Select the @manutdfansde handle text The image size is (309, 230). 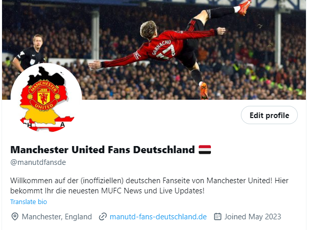(x=38, y=162)
